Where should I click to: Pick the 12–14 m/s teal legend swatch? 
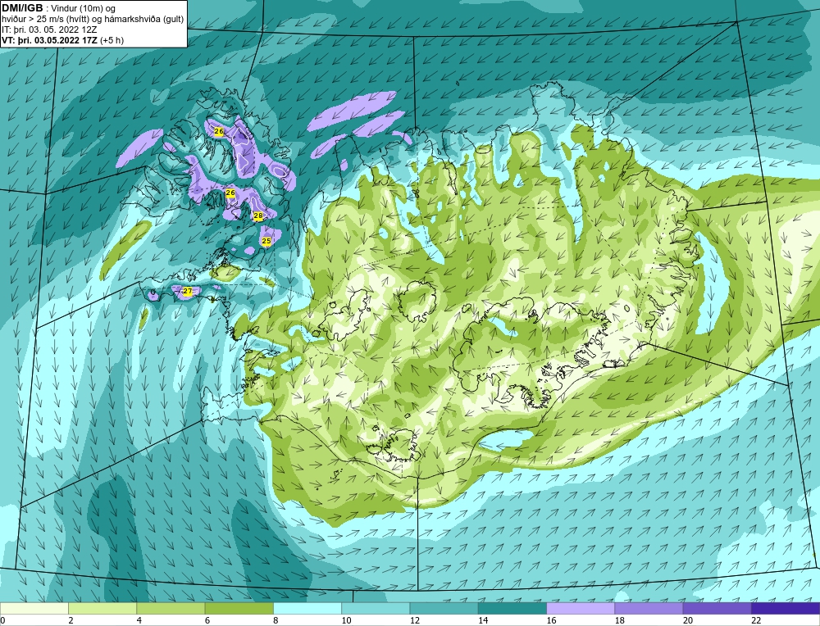click(x=444, y=608)
